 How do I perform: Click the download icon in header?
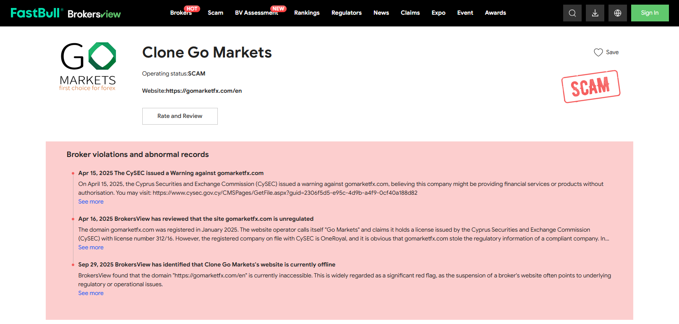point(595,13)
